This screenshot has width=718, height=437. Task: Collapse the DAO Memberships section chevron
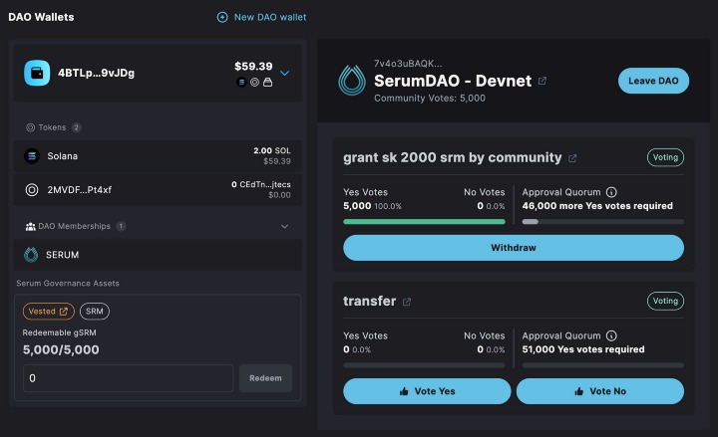coord(285,226)
